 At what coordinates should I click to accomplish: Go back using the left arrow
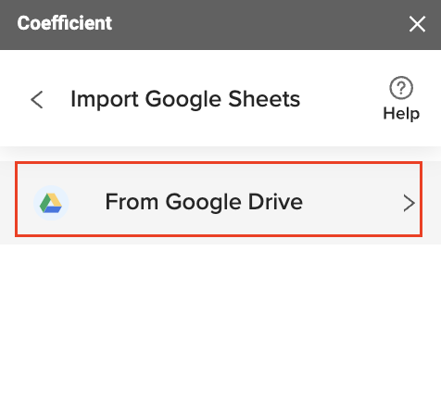click(37, 99)
